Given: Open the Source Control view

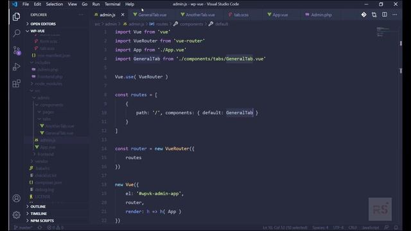Looking at the screenshot, I should 17,50.
